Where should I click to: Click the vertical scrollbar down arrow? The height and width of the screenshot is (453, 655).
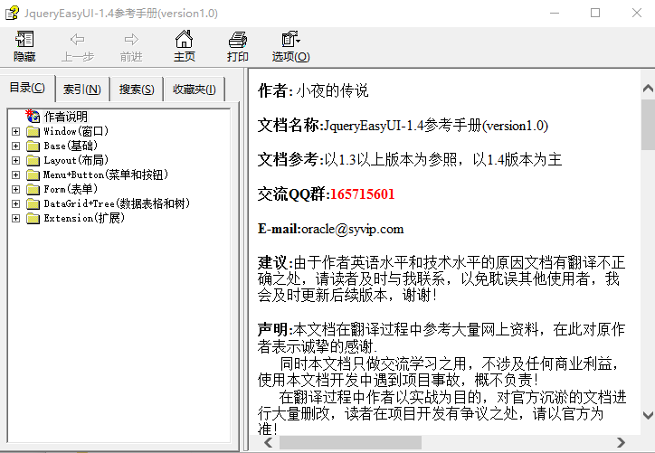tap(648, 415)
